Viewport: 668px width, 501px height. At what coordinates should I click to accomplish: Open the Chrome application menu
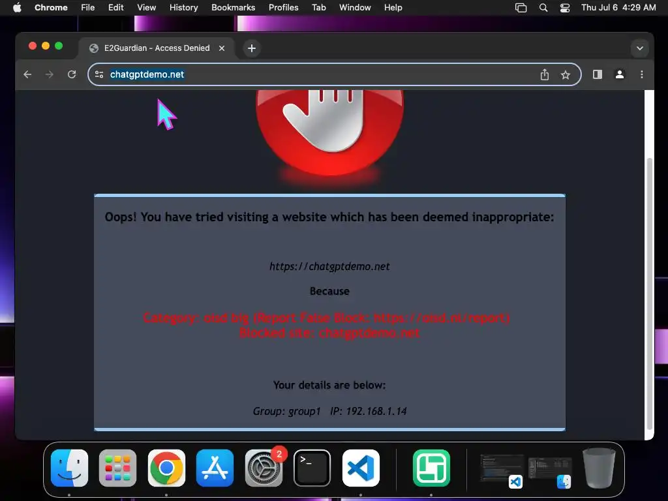tap(51, 7)
